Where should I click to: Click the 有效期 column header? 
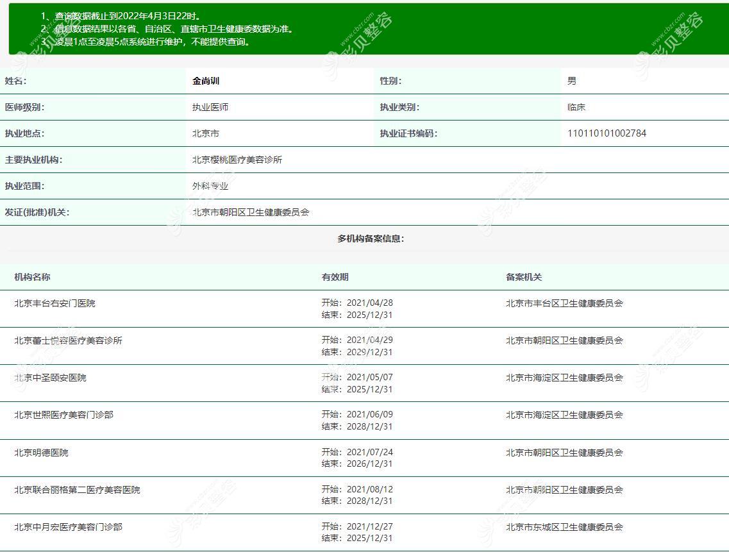(335, 277)
